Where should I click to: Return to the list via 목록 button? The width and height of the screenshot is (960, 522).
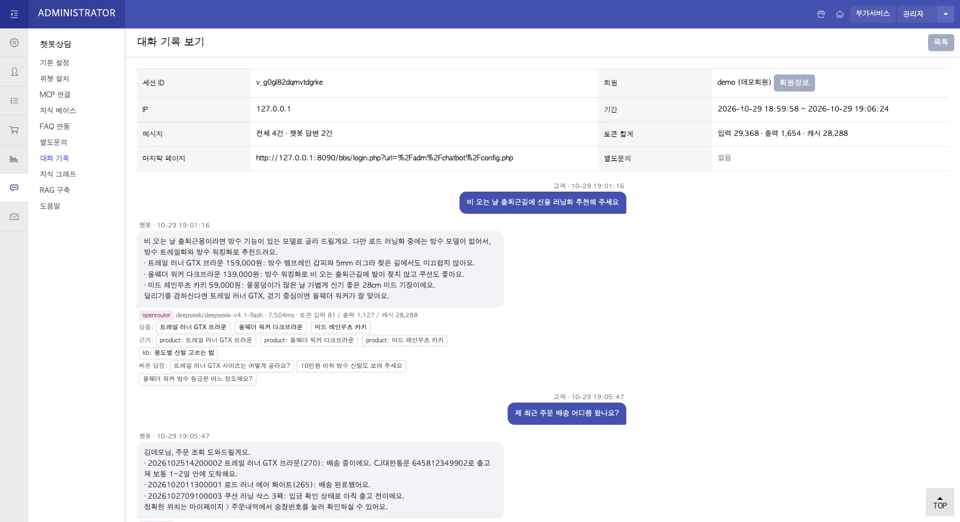coord(941,43)
